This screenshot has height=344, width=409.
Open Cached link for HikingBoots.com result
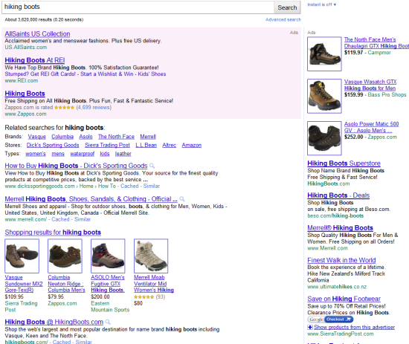(x=62, y=342)
